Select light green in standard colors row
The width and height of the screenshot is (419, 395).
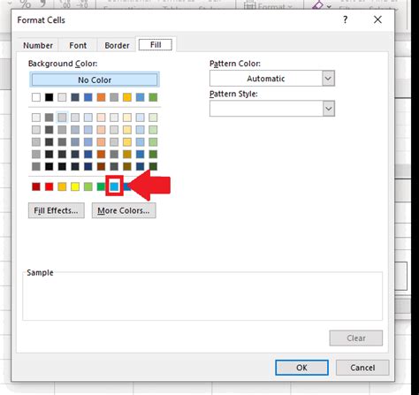pos(88,186)
